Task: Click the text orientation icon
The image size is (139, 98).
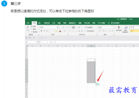Action: tap(79, 27)
